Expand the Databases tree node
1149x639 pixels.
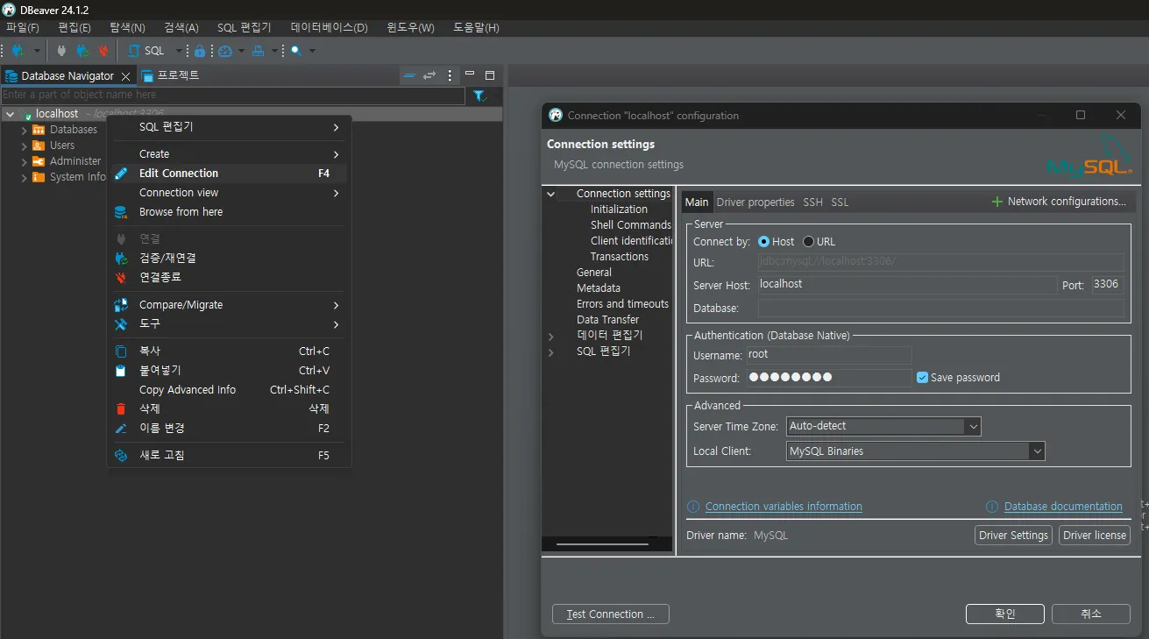(x=25, y=130)
